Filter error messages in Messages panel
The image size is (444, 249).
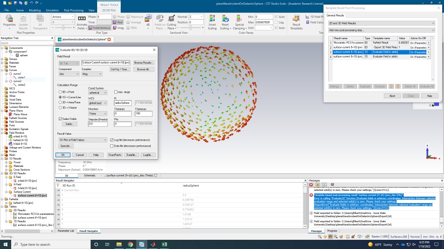311,184
